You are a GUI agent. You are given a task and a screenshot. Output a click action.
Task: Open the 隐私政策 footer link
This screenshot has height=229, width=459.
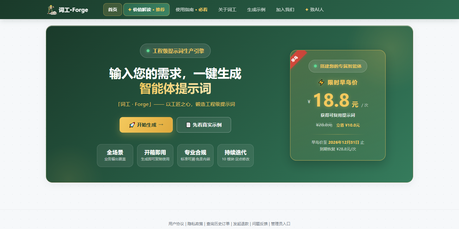coord(195,224)
